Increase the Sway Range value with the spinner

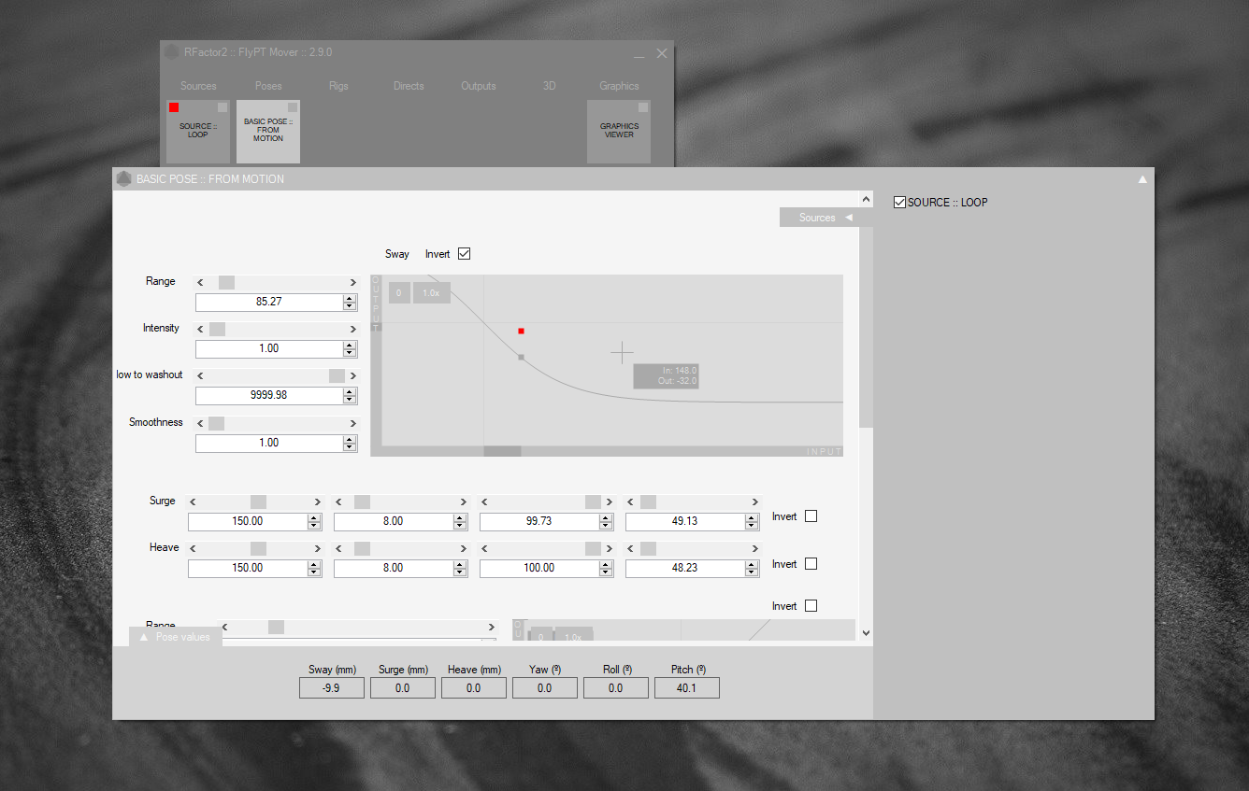pos(350,299)
